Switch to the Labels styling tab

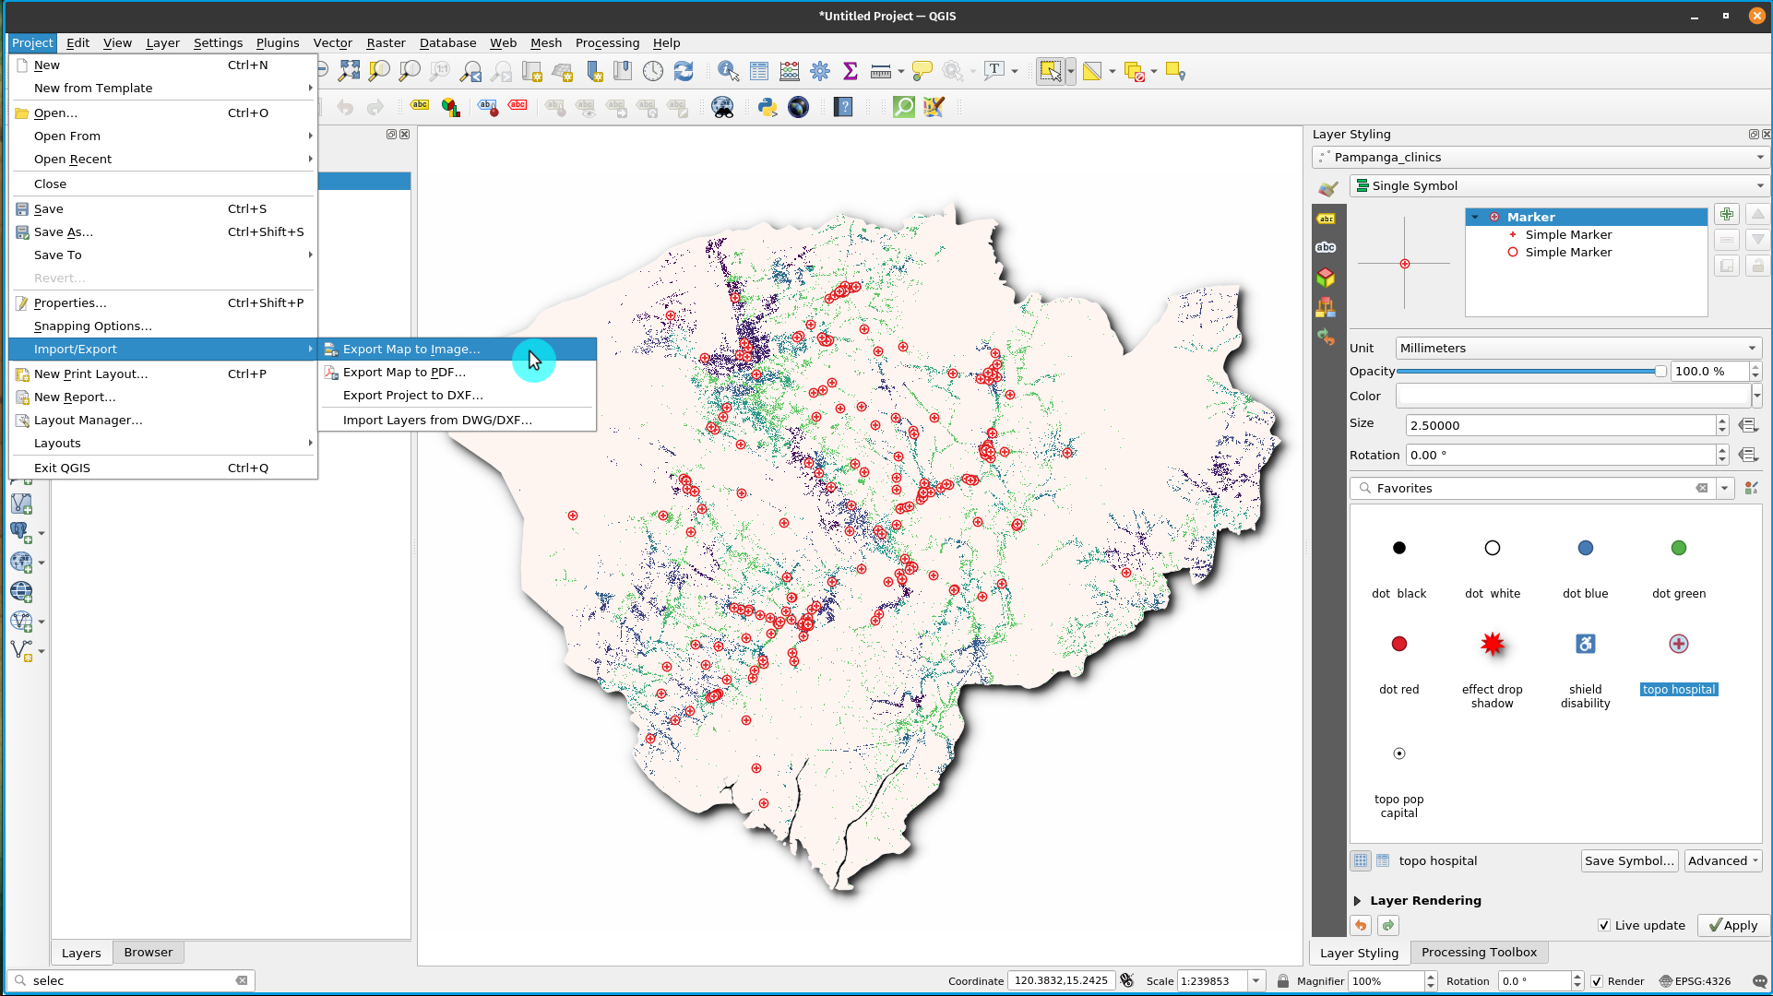tap(1327, 219)
